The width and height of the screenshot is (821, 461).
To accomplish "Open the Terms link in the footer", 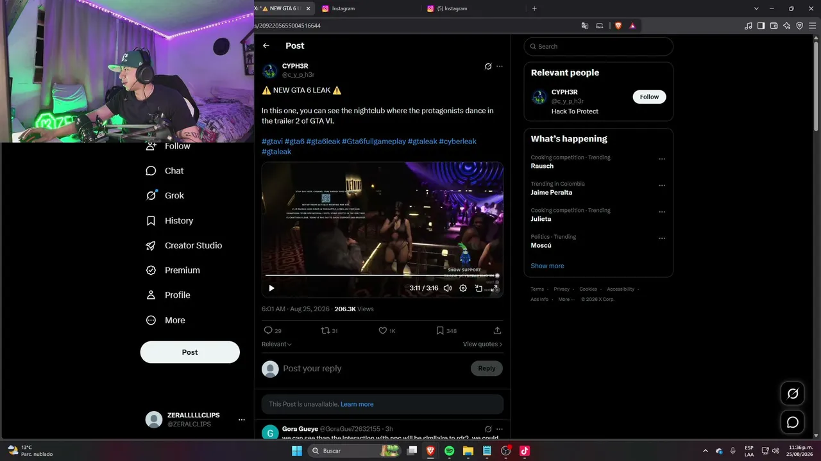I will coord(537,289).
